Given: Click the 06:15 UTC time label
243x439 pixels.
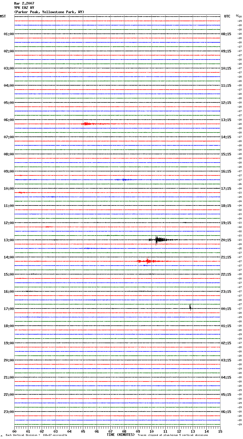Looking at the screenshot, I should [226, 412].
